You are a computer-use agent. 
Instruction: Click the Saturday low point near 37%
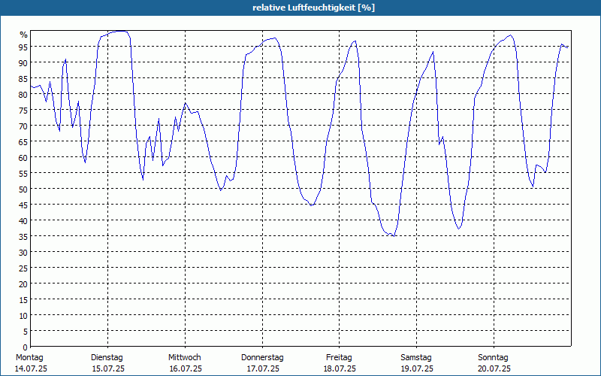[x=458, y=229]
